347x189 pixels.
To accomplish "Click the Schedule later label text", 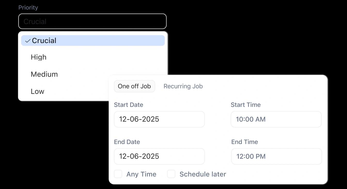I will 203,174.
